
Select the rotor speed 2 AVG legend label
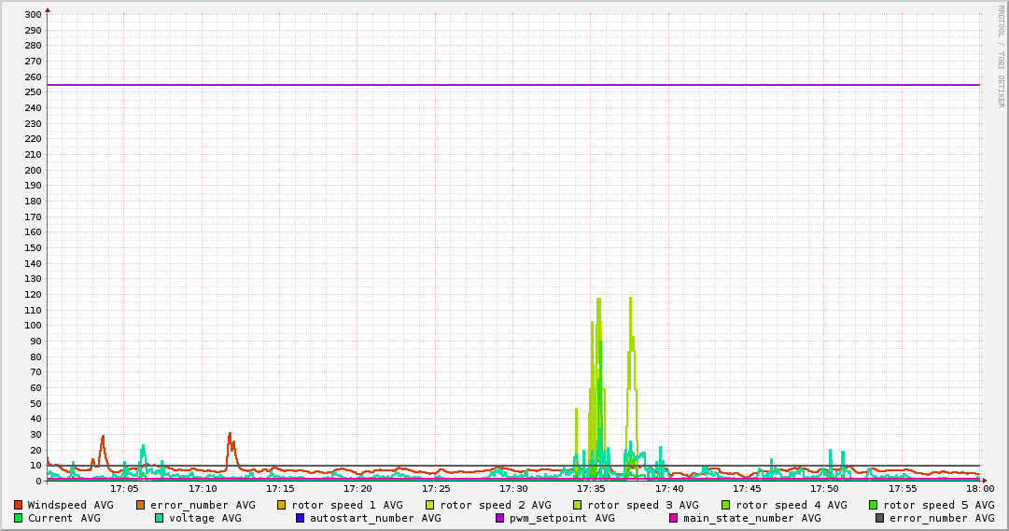pyautogui.click(x=495, y=505)
